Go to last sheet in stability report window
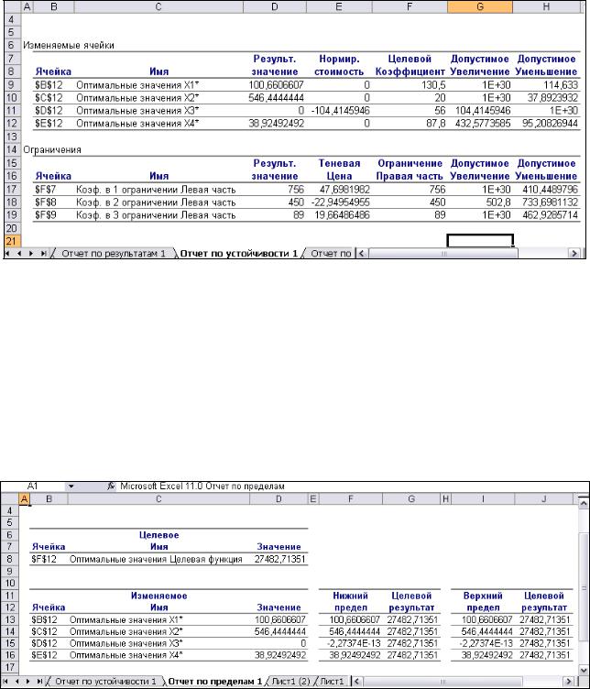 click(x=43, y=254)
